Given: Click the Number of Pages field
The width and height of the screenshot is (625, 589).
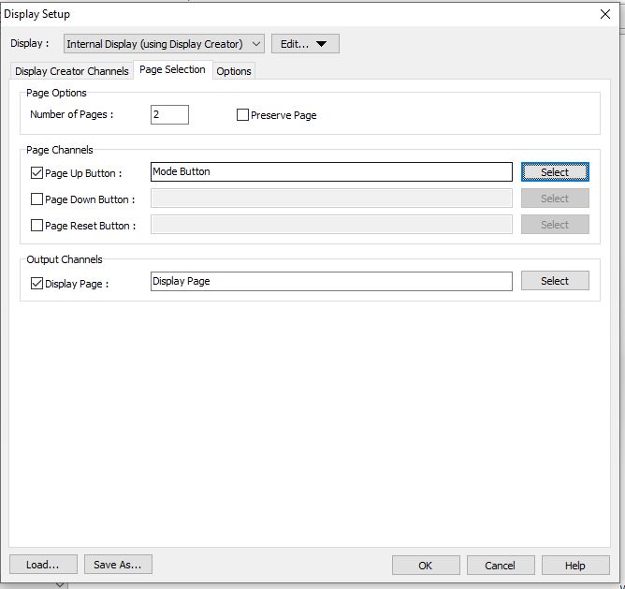Looking at the screenshot, I should click(169, 115).
